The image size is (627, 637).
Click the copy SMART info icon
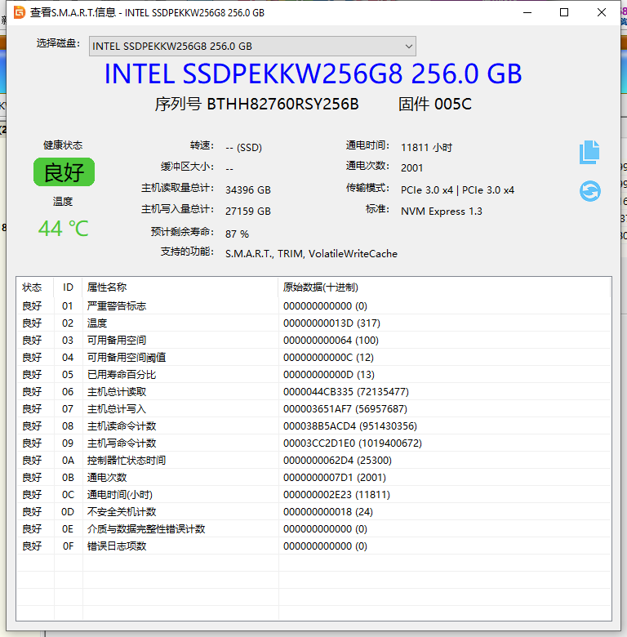coord(589,153)
